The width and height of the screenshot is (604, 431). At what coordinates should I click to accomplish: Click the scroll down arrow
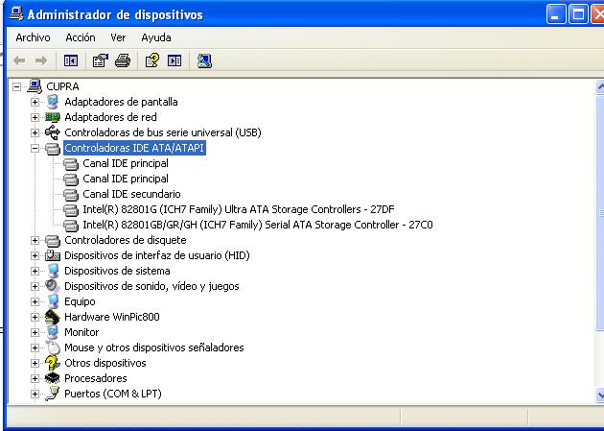click(x=600, y=395)
